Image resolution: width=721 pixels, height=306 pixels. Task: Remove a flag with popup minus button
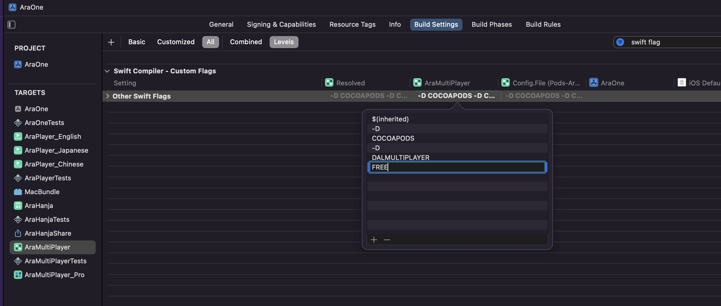[387, 240]
